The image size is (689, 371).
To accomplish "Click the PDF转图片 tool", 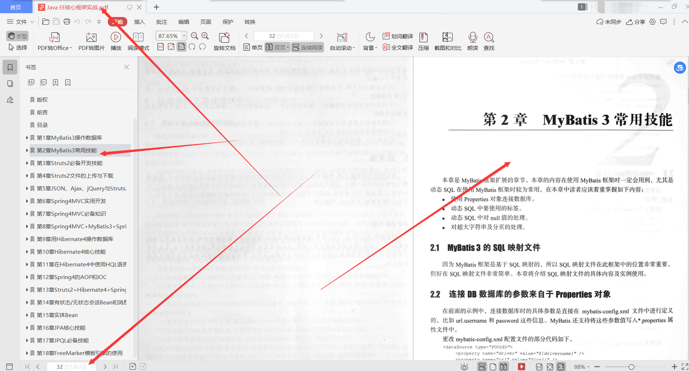I will pyautogui.click(x=92, y=42).
